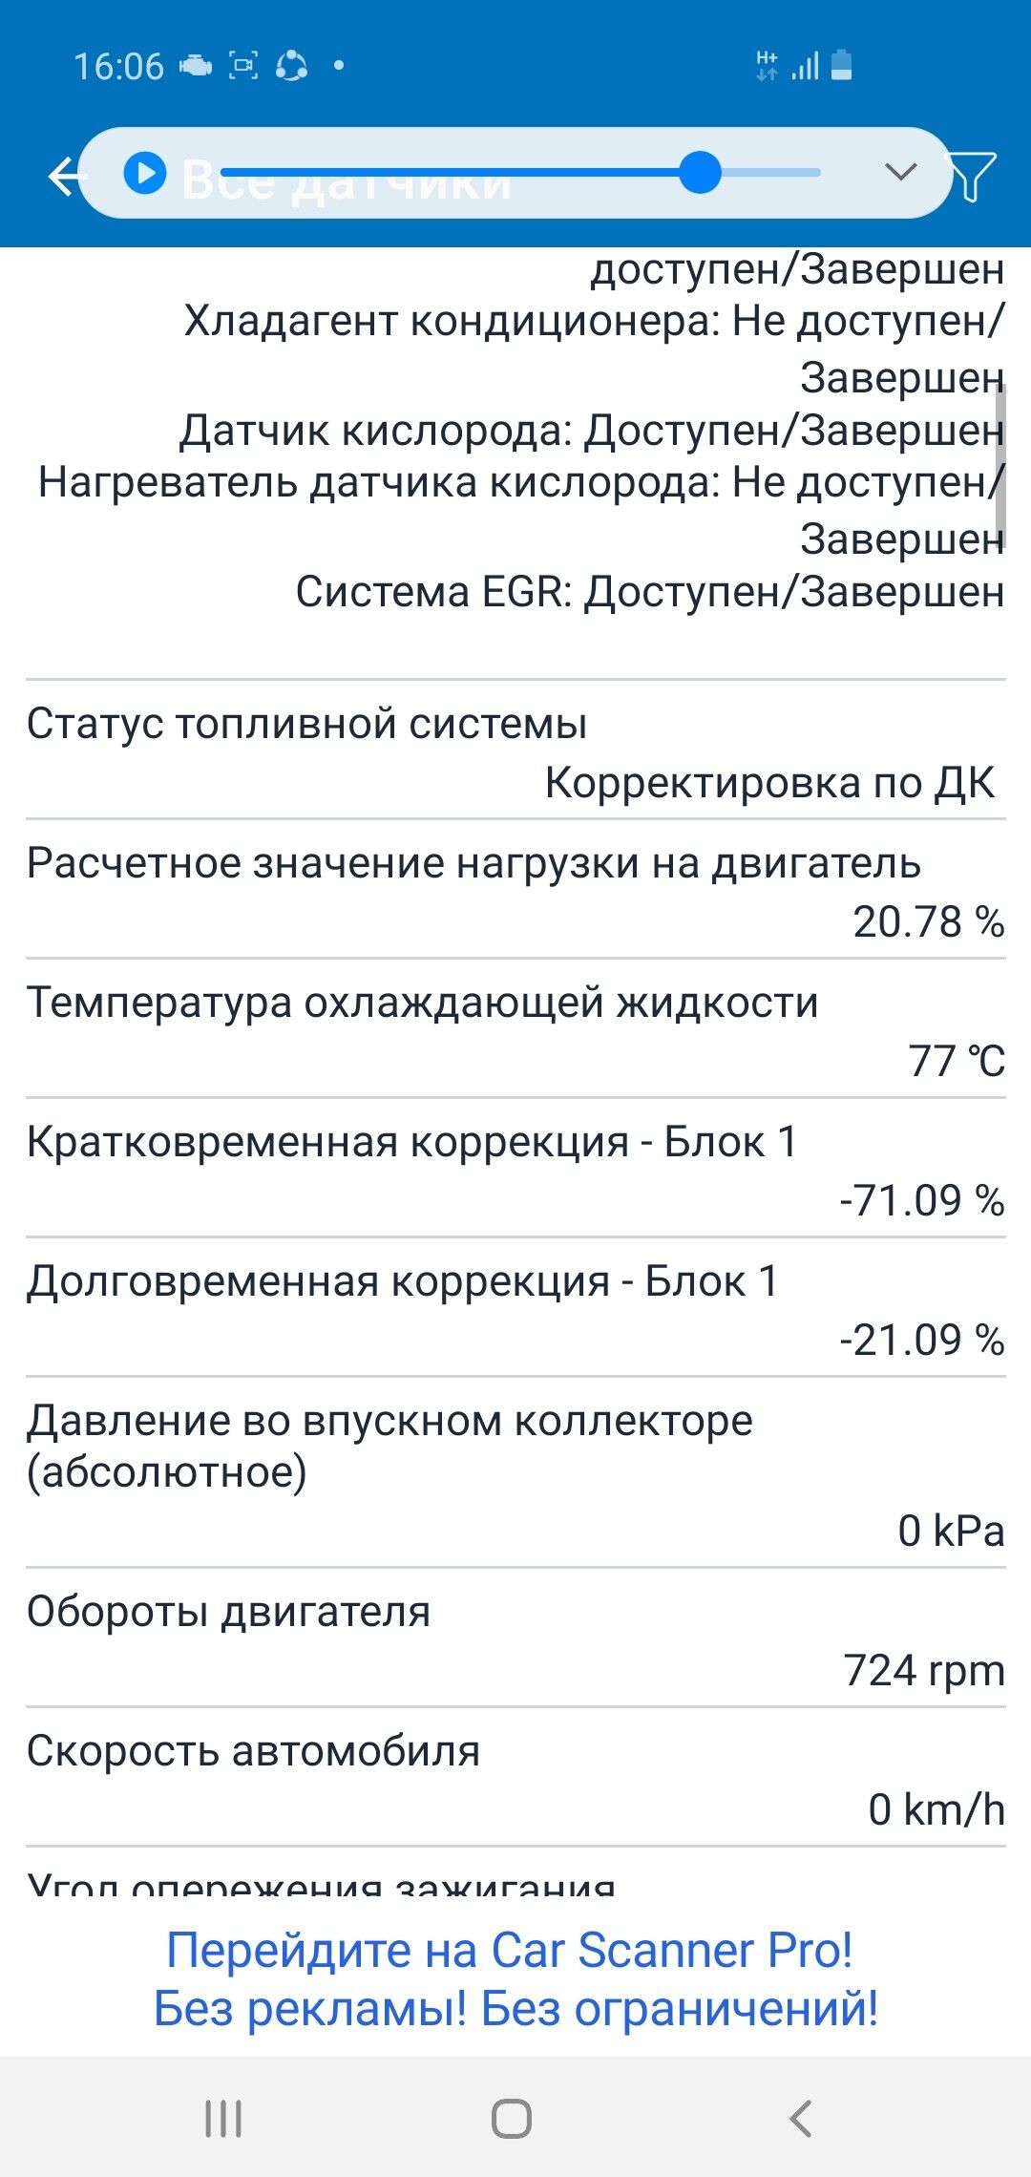Viewport: 1031px width, 2177px height.
Task: Open intake manifold pressure 0 kPa row
Action: tap(515, 1473)
